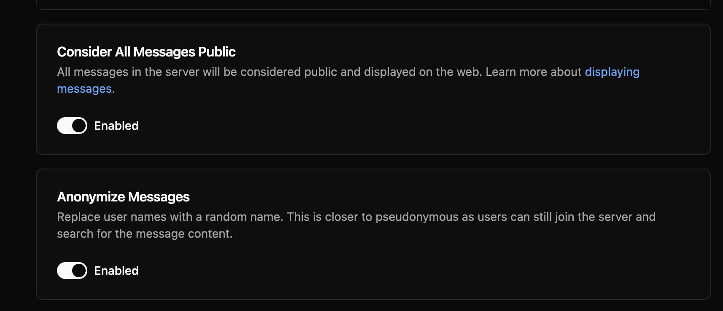This screenshot has width=723, height=311.
Task: Click the word "displaying" in the blue link
Action: click(x=612, y=72)
